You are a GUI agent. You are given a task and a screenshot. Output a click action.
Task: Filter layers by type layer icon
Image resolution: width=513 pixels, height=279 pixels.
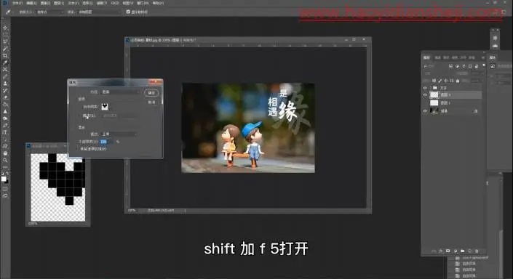coord(464,66)
